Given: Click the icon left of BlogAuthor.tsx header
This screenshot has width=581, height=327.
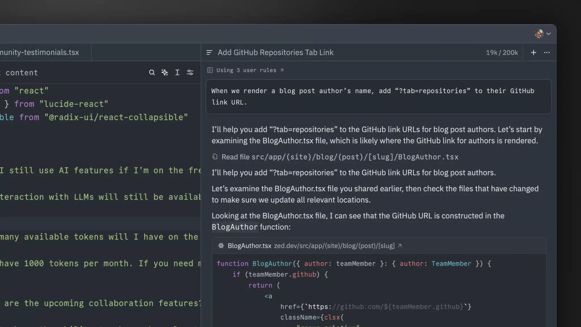Looking at the screenshot, I should (221, 246).
